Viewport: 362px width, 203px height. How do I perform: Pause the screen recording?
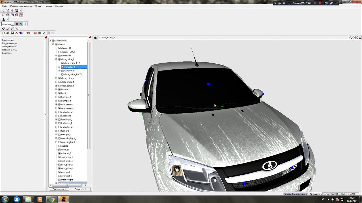click(315, 3)
